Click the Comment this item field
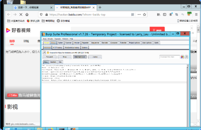The image size is (201, 130). pos(170,57)
